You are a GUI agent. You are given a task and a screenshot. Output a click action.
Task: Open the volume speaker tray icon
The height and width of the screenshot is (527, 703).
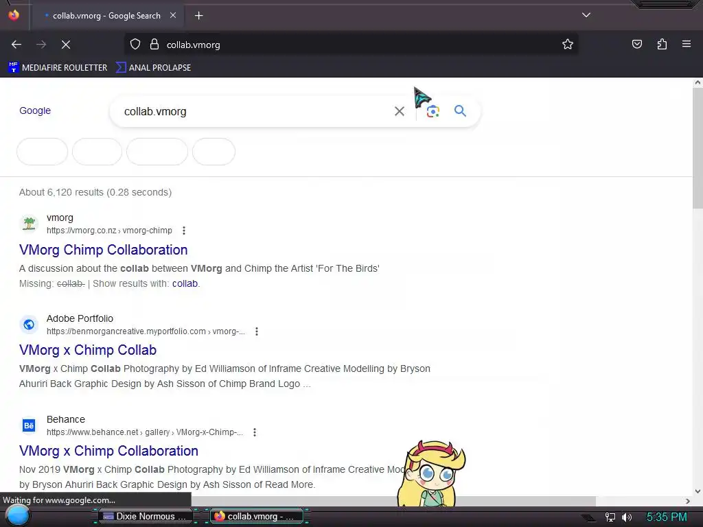click(626, 517)
